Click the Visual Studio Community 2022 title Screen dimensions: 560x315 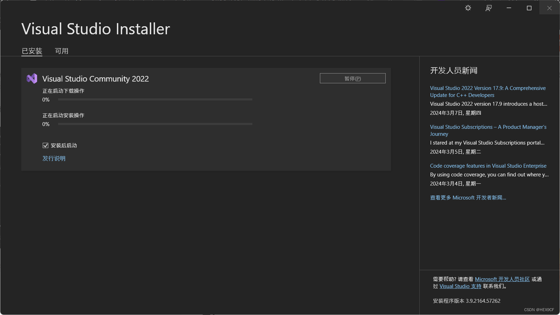pos(96,79)
